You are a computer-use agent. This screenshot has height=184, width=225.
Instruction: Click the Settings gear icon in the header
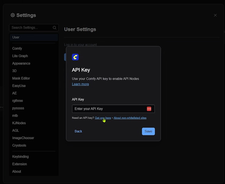pos(13,15)
